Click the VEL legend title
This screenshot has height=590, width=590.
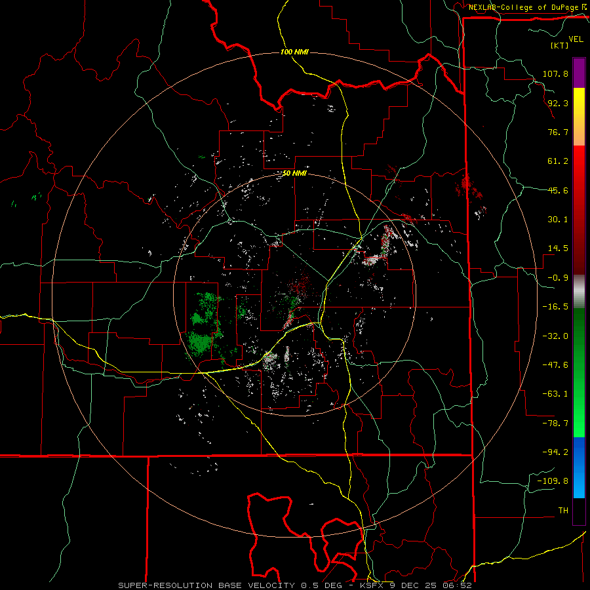[x=576, y=39]
